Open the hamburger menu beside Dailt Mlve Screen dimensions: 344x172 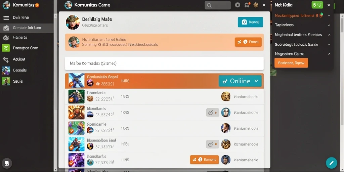(6, 18)
